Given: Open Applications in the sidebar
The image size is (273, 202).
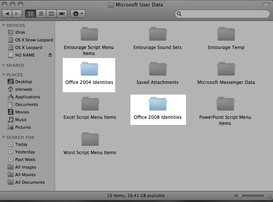Looking at the screenshot, I should 27,97.
